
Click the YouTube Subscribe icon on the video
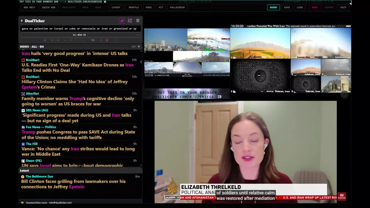coord(342,196)
